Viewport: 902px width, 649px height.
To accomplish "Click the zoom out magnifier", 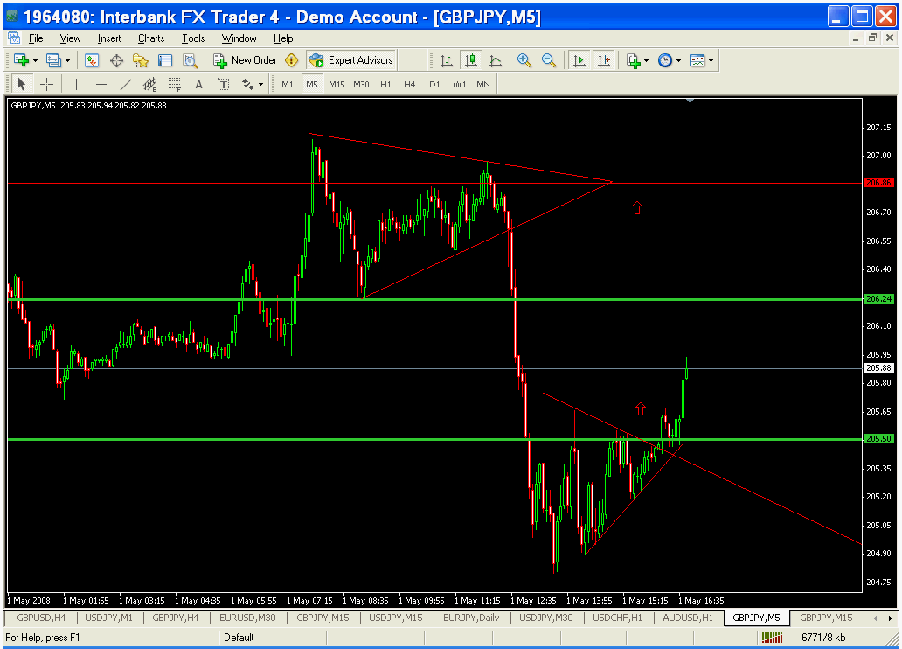I will (x=549, y=60).
